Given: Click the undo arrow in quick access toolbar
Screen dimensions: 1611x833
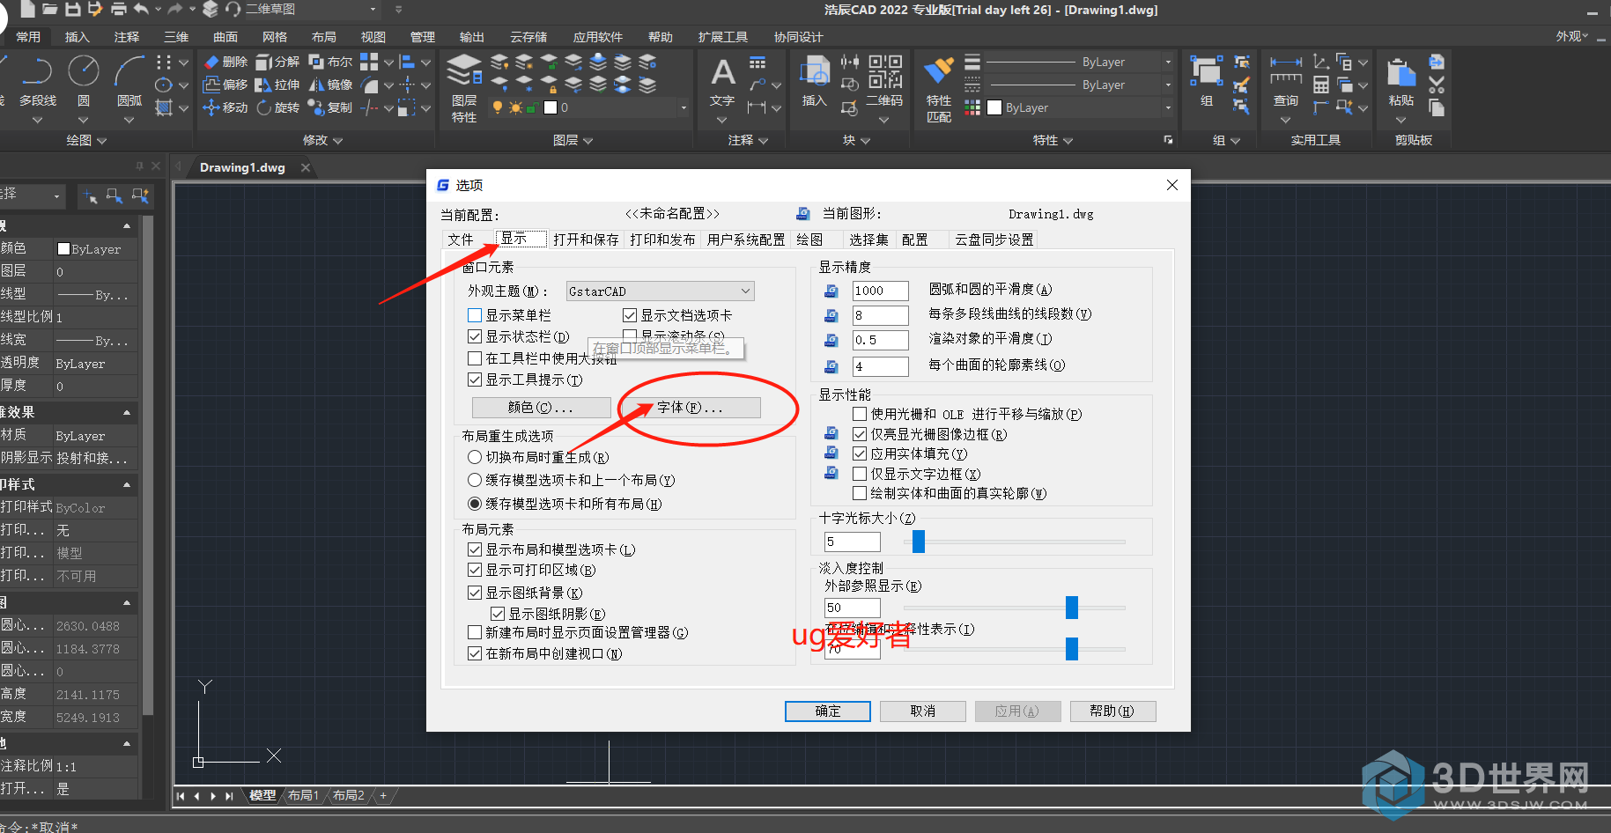Looking at the screenshot, I should [x=140, y=9].
